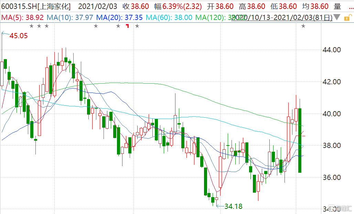Image resolution: width=354 pixels, height=214 pixels.
Task: Click the orange lock icon
Action: point(348,18)
